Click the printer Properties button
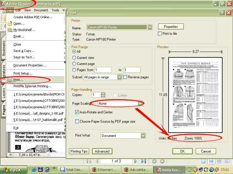Image resolution: width=233 pixels, height=174 pixels. (x=171, y=27)
